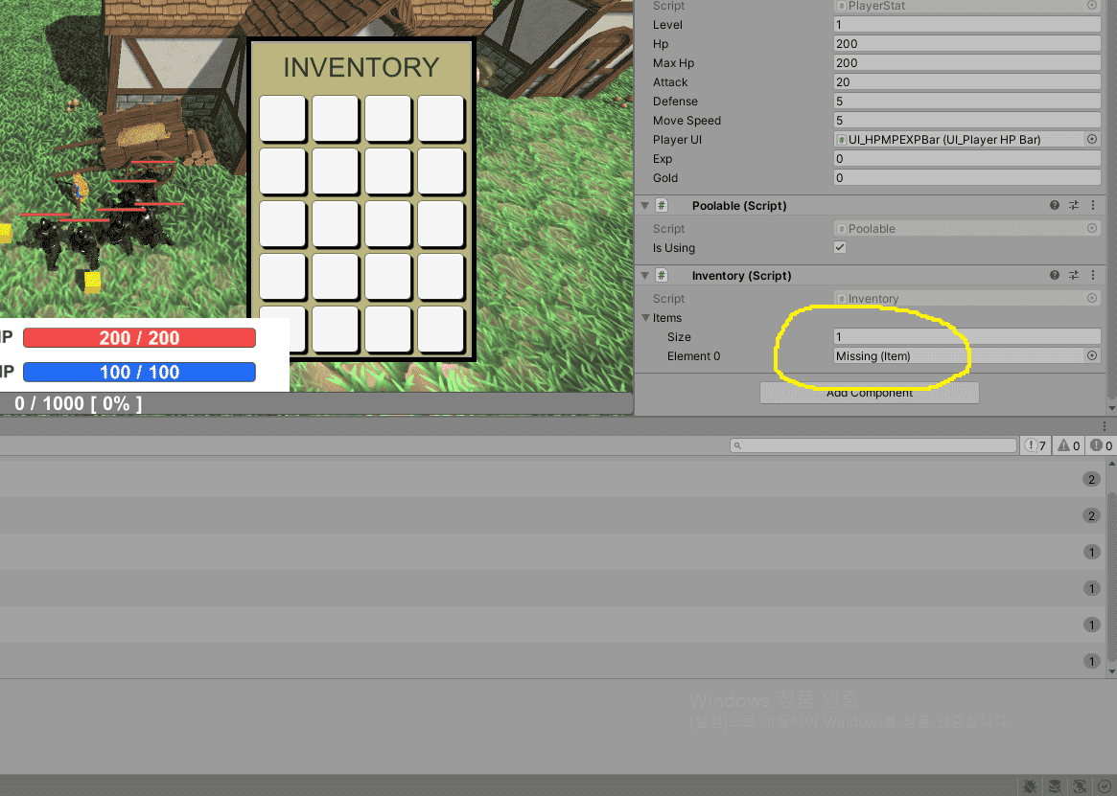Click the magnifier icon in Console search
This screenshot has height=796, width=1117.
[738, 445]
